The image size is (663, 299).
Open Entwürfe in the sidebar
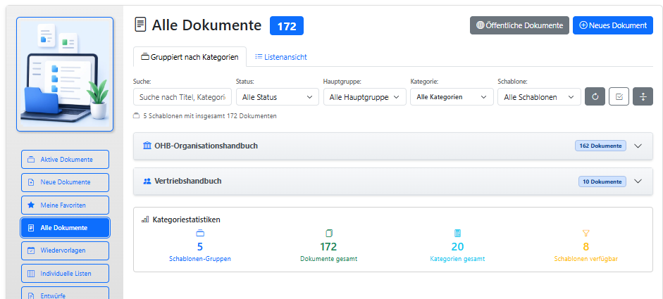65,293
